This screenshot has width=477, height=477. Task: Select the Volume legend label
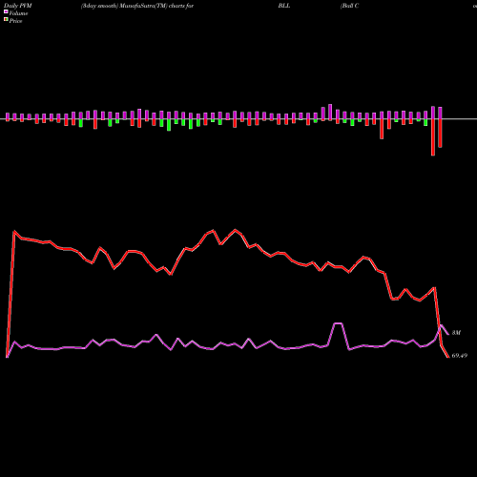(x=18, y=13)
